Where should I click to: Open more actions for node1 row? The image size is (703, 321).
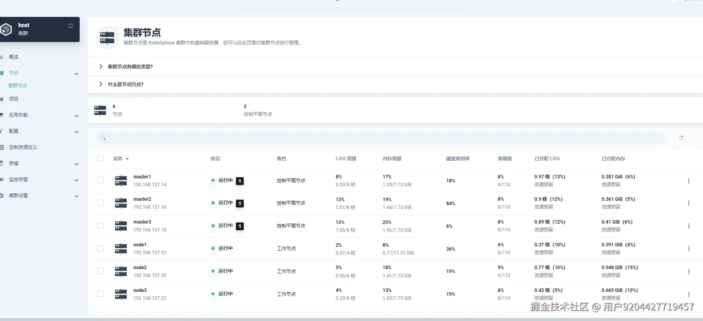pos(688,249)
